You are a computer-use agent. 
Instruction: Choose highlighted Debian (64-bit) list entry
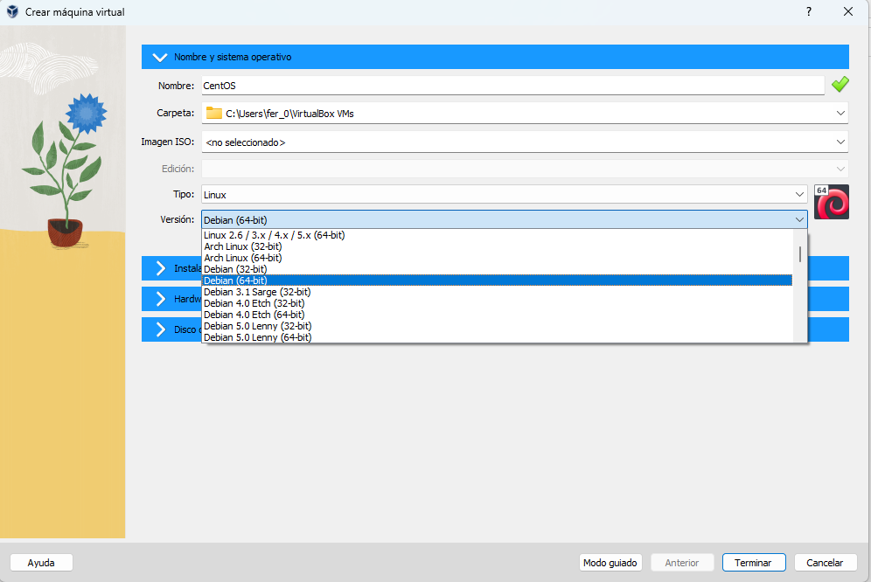point(498,281)
